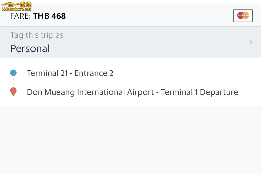Click the THB 468 fare amount
This screenshot has width=261, height=174.
click(x=49, y=16)
